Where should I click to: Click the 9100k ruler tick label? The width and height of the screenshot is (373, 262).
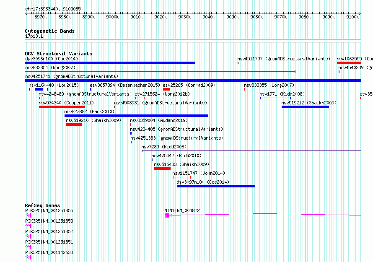pos(352,17)
